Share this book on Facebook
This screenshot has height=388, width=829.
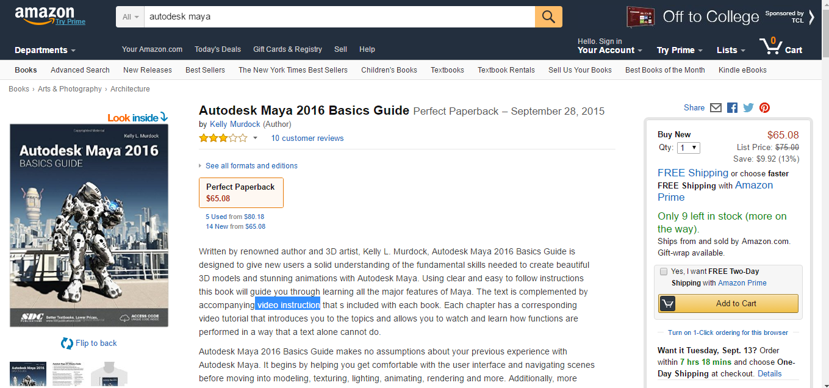pos(732,108)
